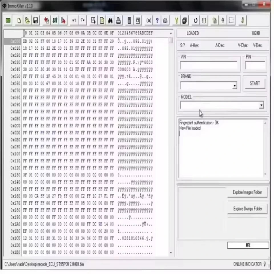274x274 pixels.
Task: Save the current buffer with the Save icon
Action: coord(35,20)
